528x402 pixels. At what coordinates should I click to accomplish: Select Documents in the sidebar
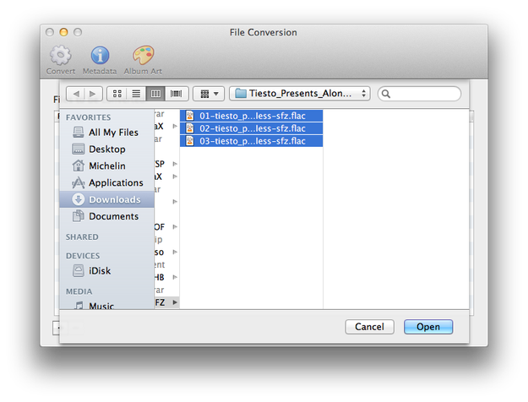pyautogui.click(x=106, y=216)
